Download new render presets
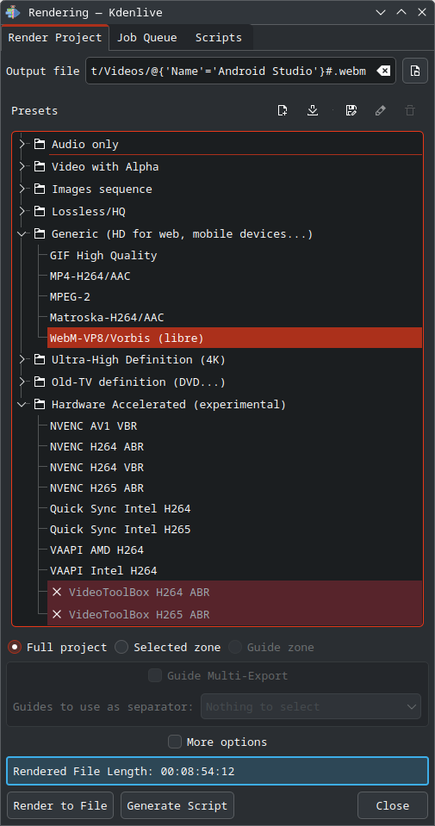Image resolution: width=435 pixels, height=826 pixels. (313, 110)
